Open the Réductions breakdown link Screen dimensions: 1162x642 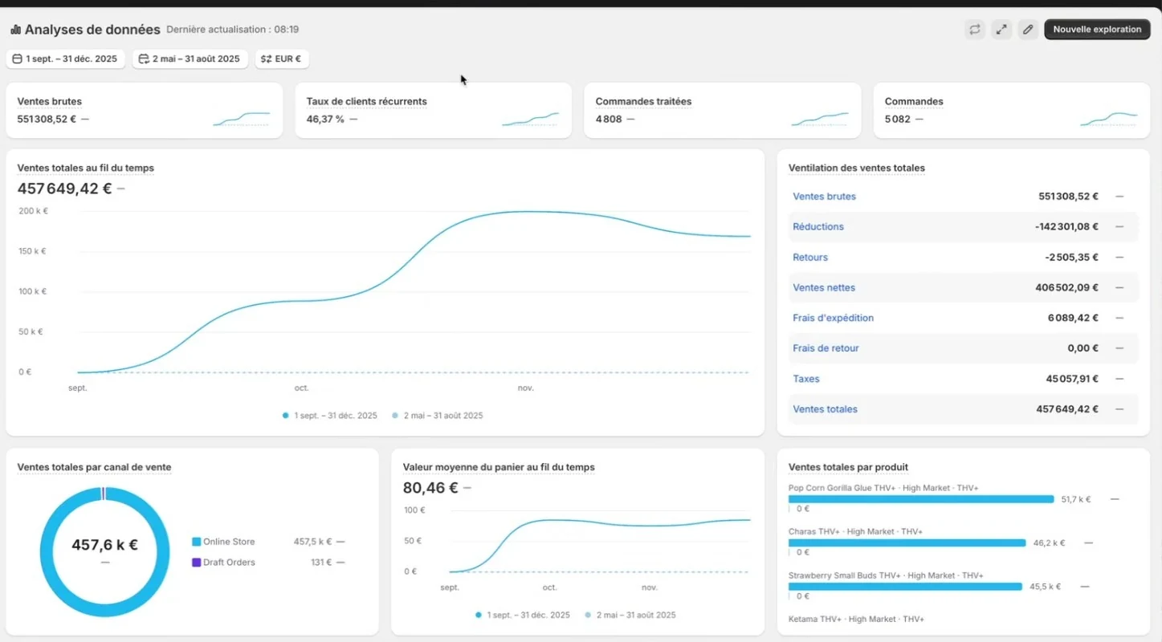pos(818,226)
